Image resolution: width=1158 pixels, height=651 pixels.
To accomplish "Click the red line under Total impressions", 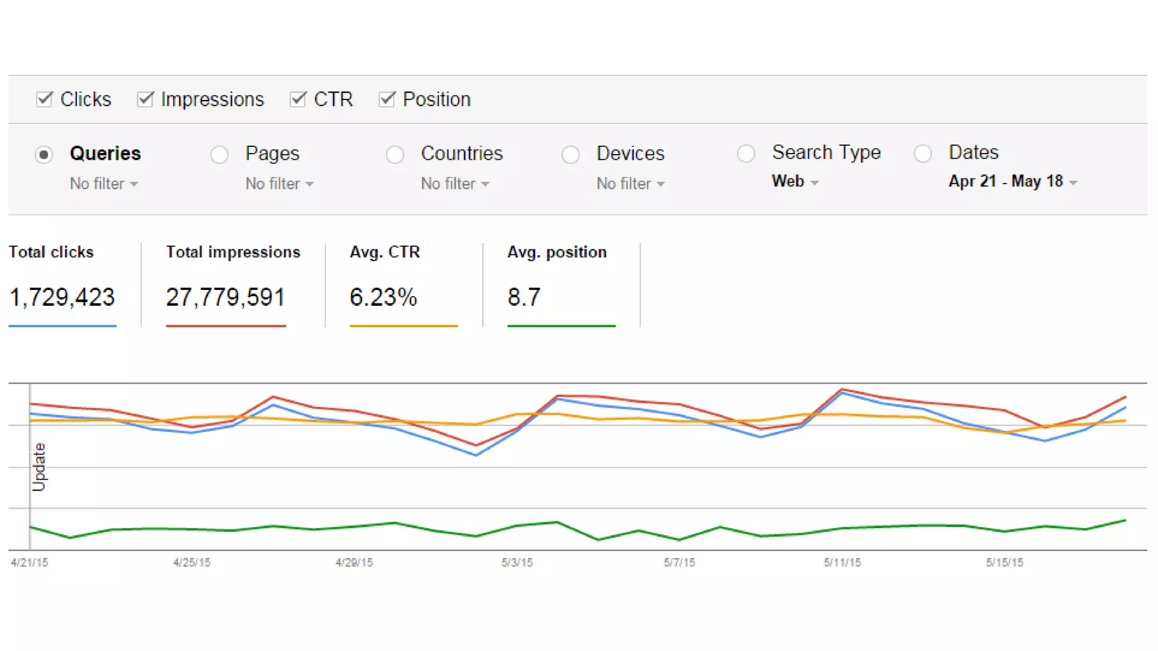I will (x=226, y=325).
